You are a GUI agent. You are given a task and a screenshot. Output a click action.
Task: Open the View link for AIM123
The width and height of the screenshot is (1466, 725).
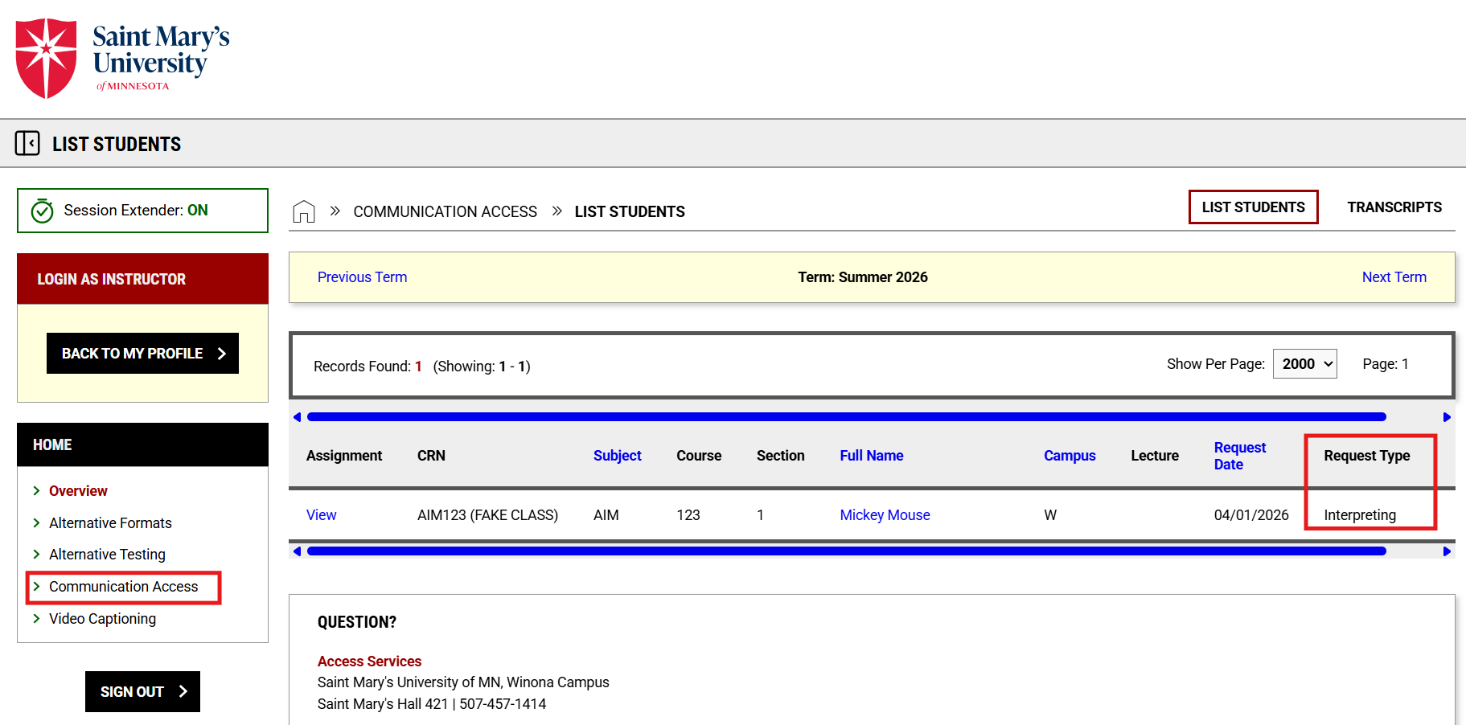[321, 515]
